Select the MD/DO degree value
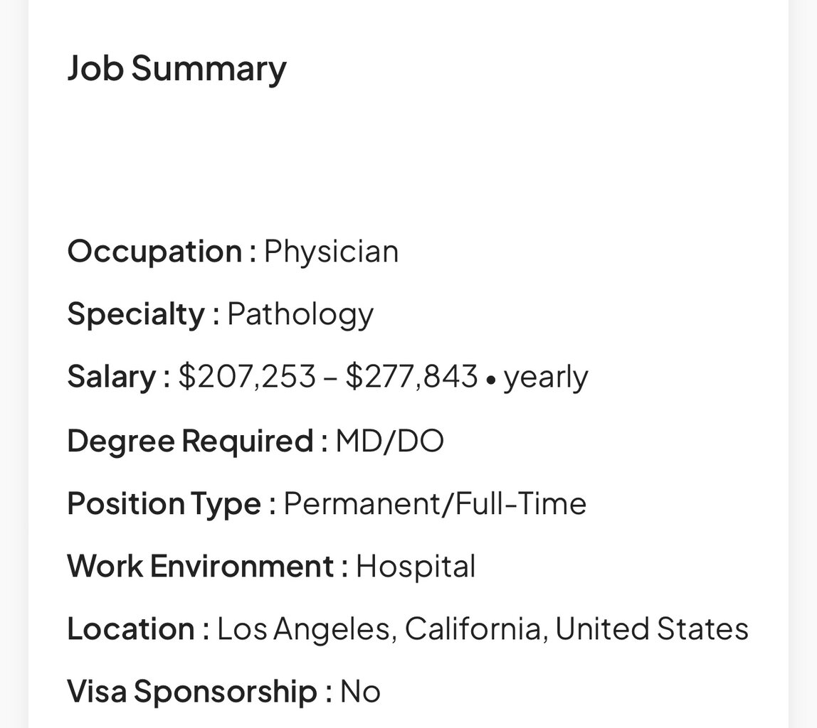Screen dimensions: 817x728 (389, 441)
